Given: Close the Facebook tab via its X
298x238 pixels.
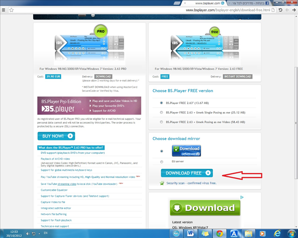Looking at the screenshot, I should pyautogui.click(x=229, y=3).
